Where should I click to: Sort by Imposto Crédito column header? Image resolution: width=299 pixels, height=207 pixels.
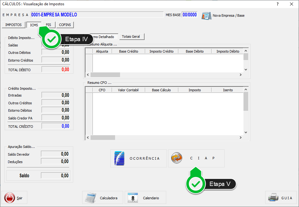[161, 51]
